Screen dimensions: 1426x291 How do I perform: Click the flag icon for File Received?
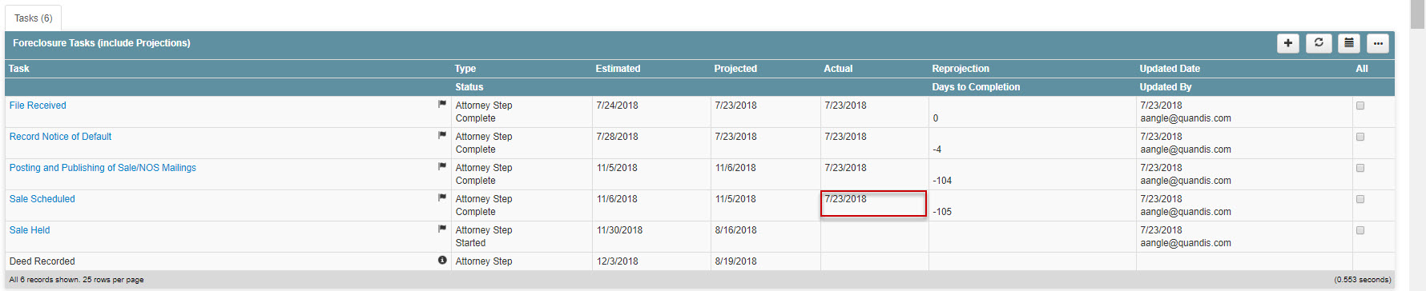[442, 104]
